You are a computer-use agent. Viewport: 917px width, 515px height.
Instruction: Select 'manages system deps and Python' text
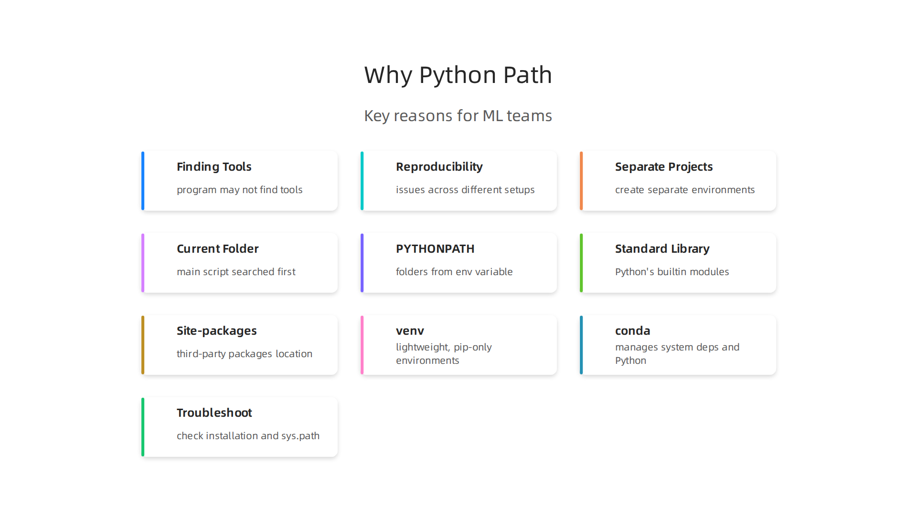click(677, 354)
